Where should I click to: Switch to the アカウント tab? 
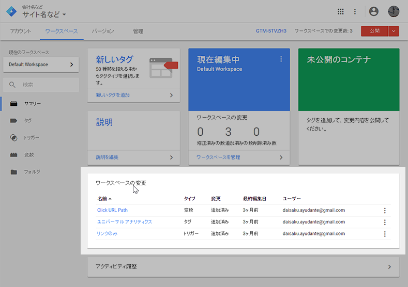click(21, 31)
